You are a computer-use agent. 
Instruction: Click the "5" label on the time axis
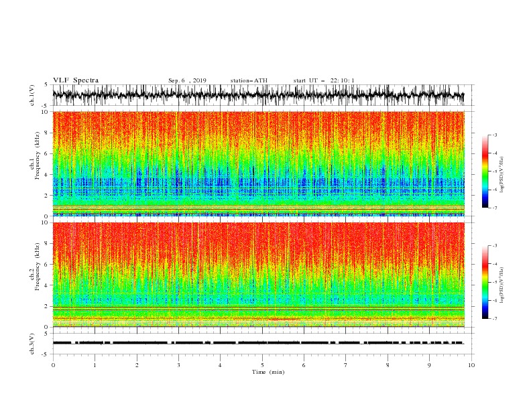tap(262, 365)
